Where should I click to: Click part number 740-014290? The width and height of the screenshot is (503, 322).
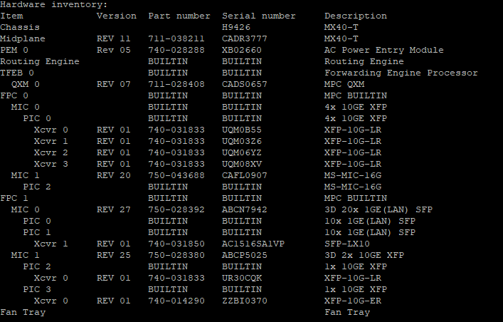pos(176,301)
